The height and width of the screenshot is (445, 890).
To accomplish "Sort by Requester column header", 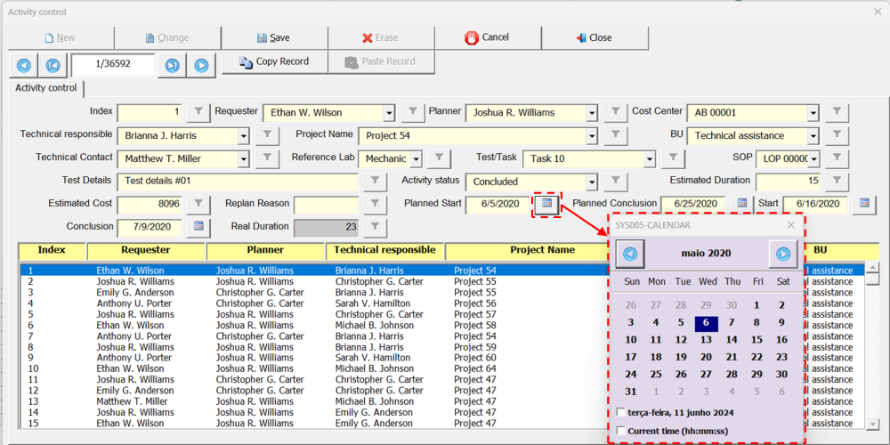I will [x=146, y=250].
